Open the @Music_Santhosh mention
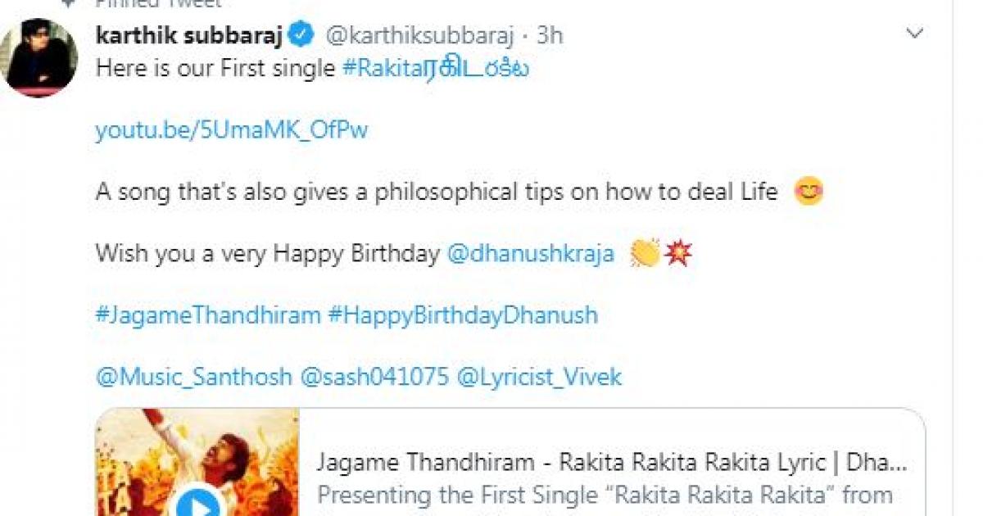 [x=193, y=377]
